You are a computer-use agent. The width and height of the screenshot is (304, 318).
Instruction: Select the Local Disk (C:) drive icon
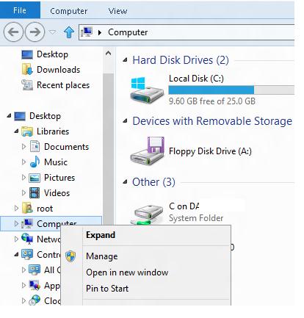pos(147,90)
